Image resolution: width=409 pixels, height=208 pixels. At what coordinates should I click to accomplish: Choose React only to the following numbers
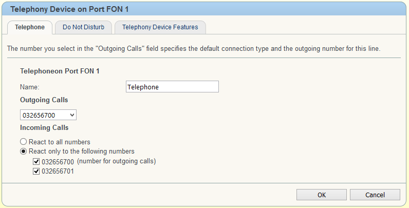(x=23, y=152)
